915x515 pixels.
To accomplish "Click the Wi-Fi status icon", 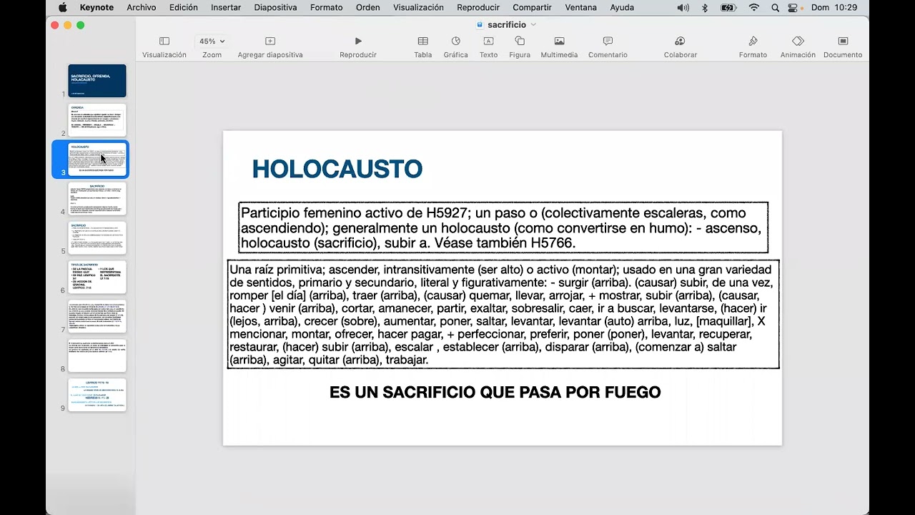I will [x=754, y=7].
